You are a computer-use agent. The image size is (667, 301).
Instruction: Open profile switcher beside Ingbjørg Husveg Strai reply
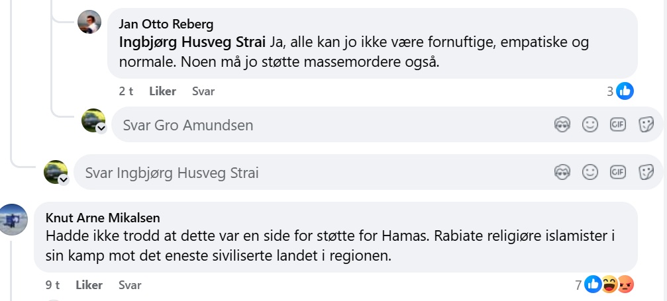click(64, 180)
